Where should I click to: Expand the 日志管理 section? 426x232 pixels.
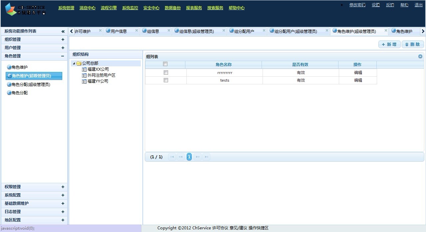(63, 212)
